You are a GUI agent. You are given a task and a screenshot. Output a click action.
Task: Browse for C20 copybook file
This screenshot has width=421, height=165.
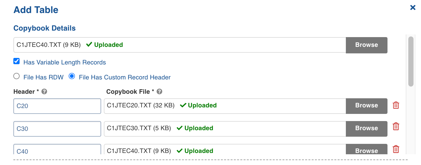click(x=366, y=105)
